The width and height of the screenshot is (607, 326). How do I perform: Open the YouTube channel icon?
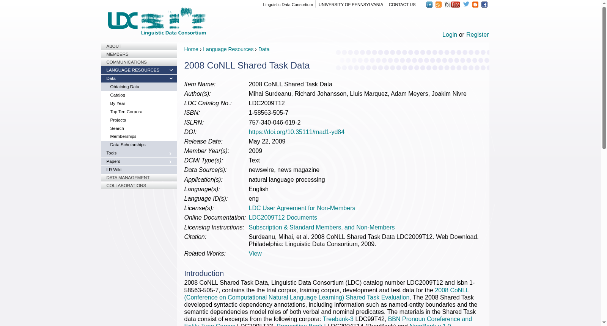click(x=452, y=5)
